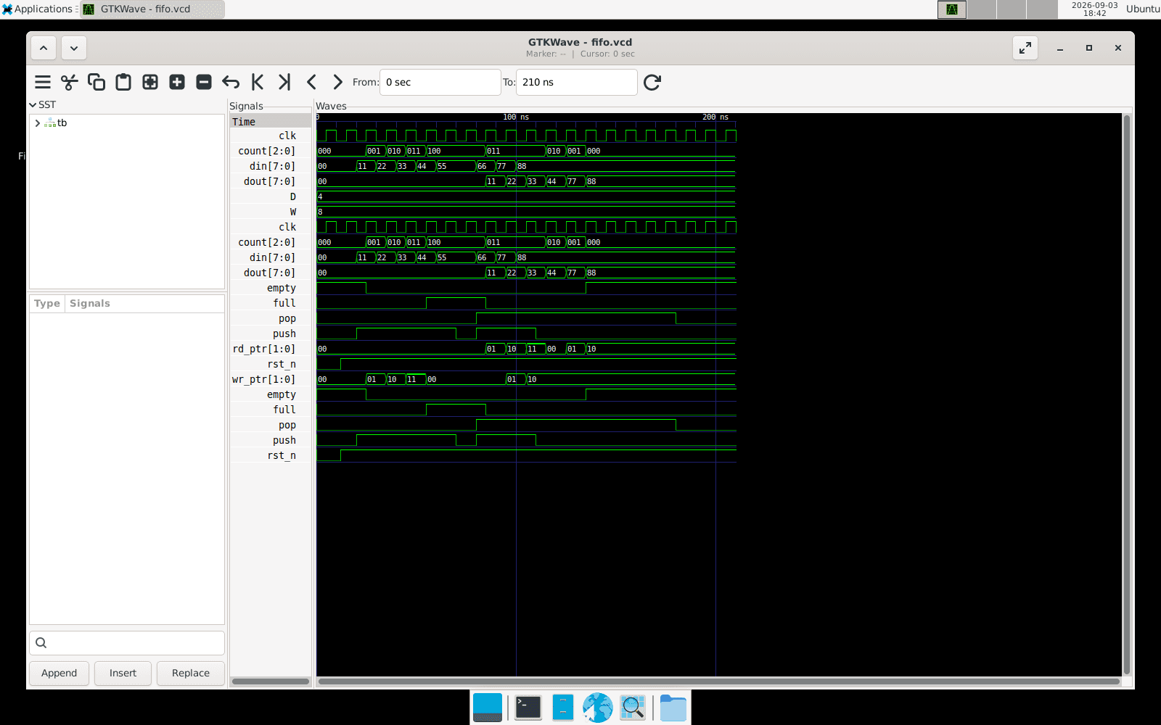Image resolution: width=1161 pixels, height=725 pixels.
Task: Click the date and time clock
Action: (x=1094, y=9)
